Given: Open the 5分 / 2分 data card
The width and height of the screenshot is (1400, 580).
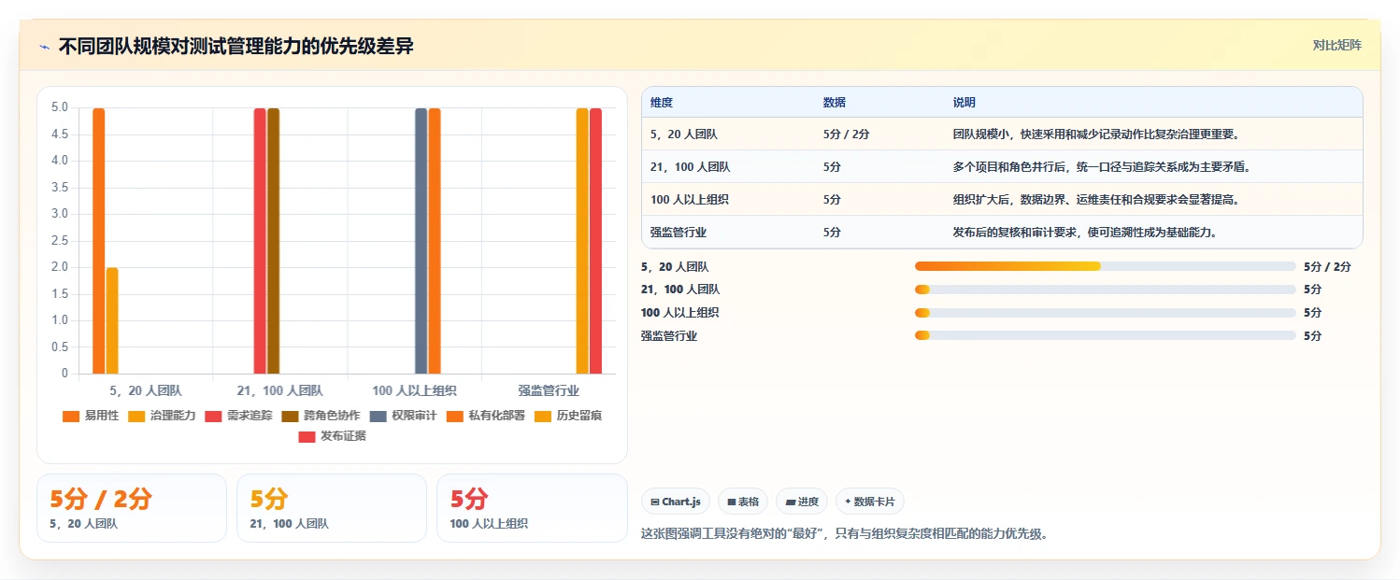Looking at the screenshot, I should [x=132, y=508].
